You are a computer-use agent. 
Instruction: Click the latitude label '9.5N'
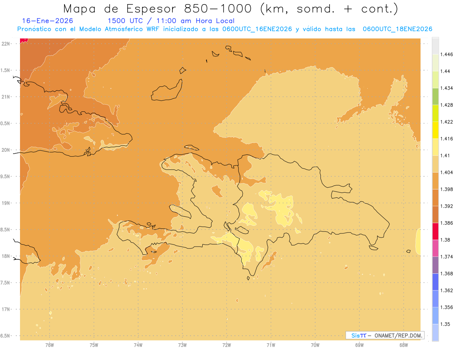[5, 177]
